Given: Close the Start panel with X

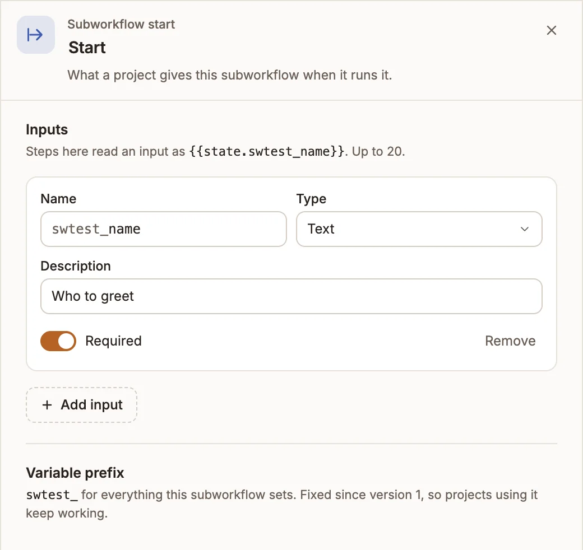Looking at the screenshot, I should click(x=552, y=30).
